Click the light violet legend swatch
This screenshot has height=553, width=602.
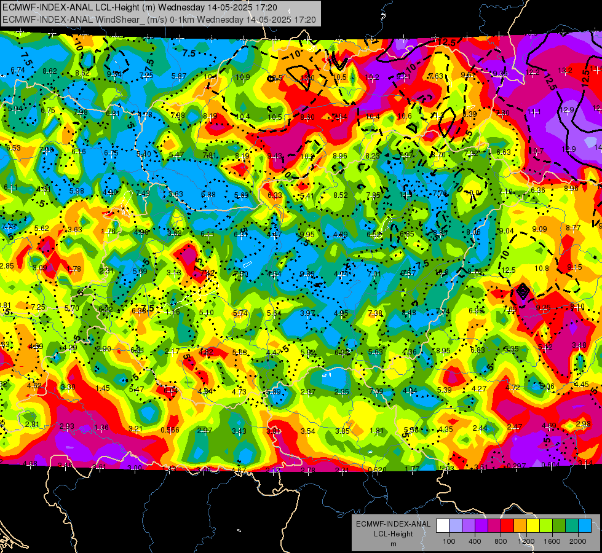pyautogui.click(x=469, y=526)
